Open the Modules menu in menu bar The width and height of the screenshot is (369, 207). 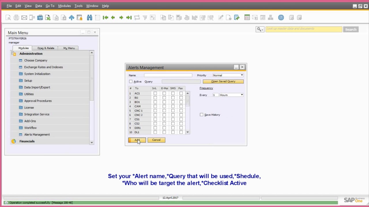pos(64,6)
